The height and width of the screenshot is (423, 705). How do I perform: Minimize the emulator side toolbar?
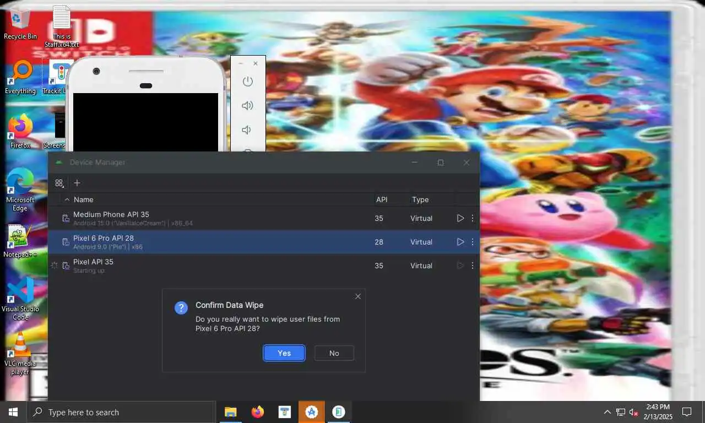tap(241, 63)
